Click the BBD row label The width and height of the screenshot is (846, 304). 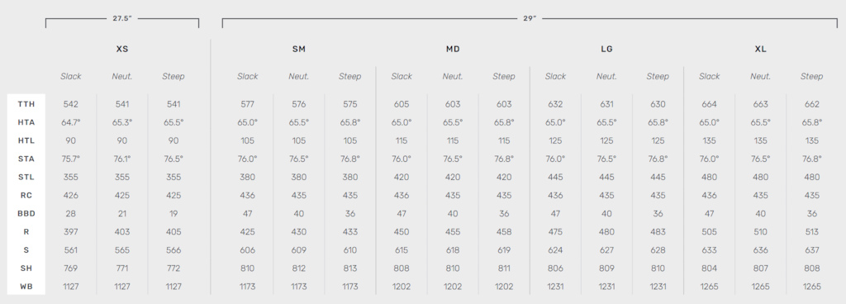[26, 213]
